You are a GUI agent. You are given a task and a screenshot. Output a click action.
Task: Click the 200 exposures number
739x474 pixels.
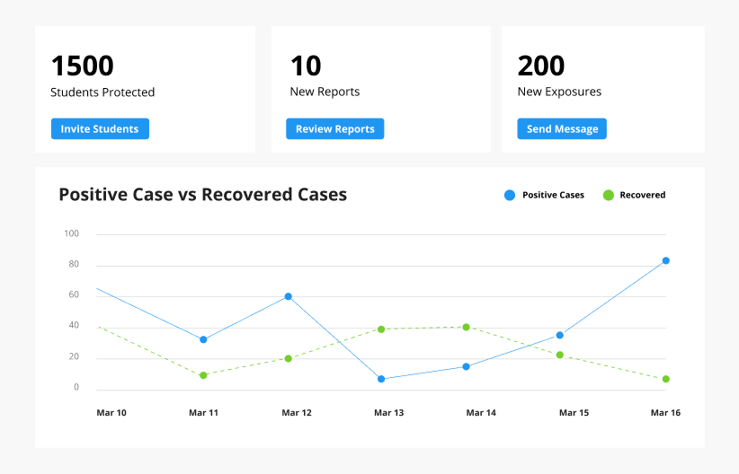(x=541, y=66)
